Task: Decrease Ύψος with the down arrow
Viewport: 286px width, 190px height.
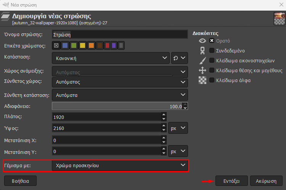Action: 164,130
